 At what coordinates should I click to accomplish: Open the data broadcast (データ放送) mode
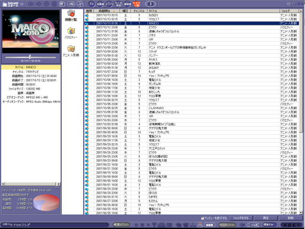tap(119, 4)
